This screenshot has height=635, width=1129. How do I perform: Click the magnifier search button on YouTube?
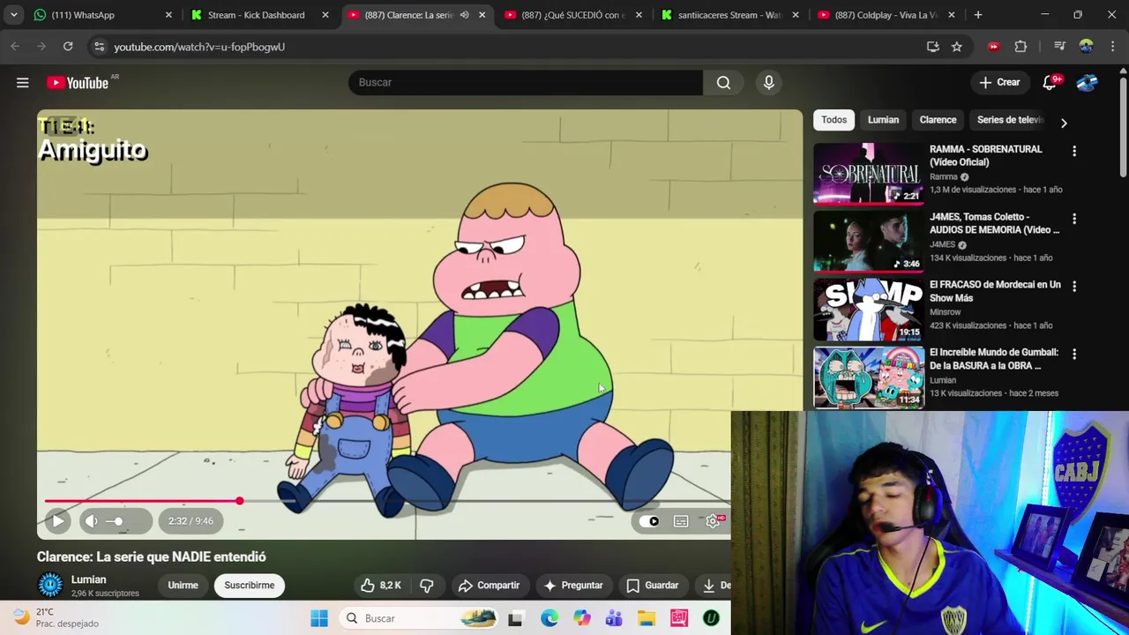click(723, 82)
